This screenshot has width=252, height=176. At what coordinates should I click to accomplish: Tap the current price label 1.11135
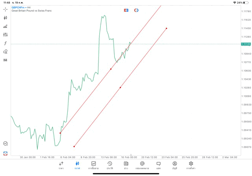click(246, 44)
